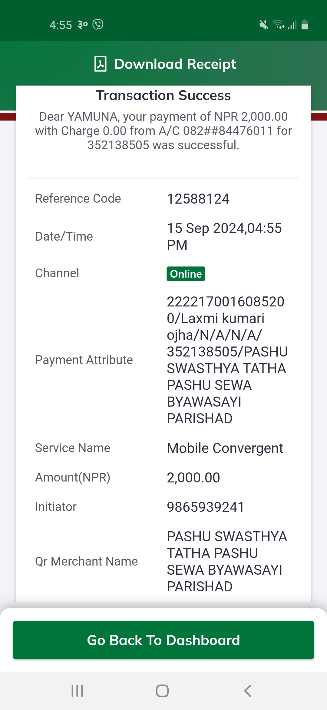Tap the PDF receipt icon
This screenshot has width=327, height=710.
(x=101, y=64)
